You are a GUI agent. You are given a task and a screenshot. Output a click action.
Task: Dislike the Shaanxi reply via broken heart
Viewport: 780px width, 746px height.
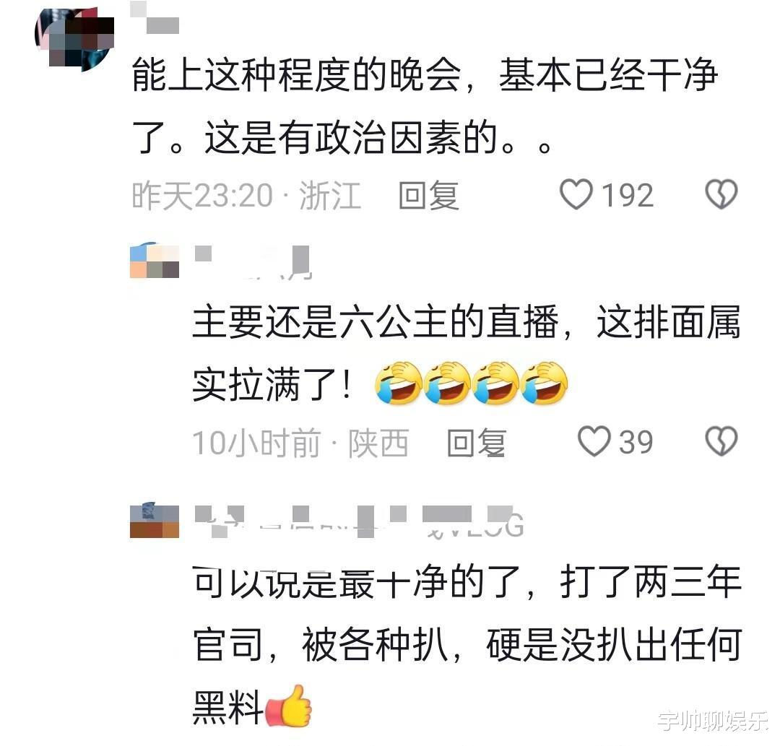721,442
